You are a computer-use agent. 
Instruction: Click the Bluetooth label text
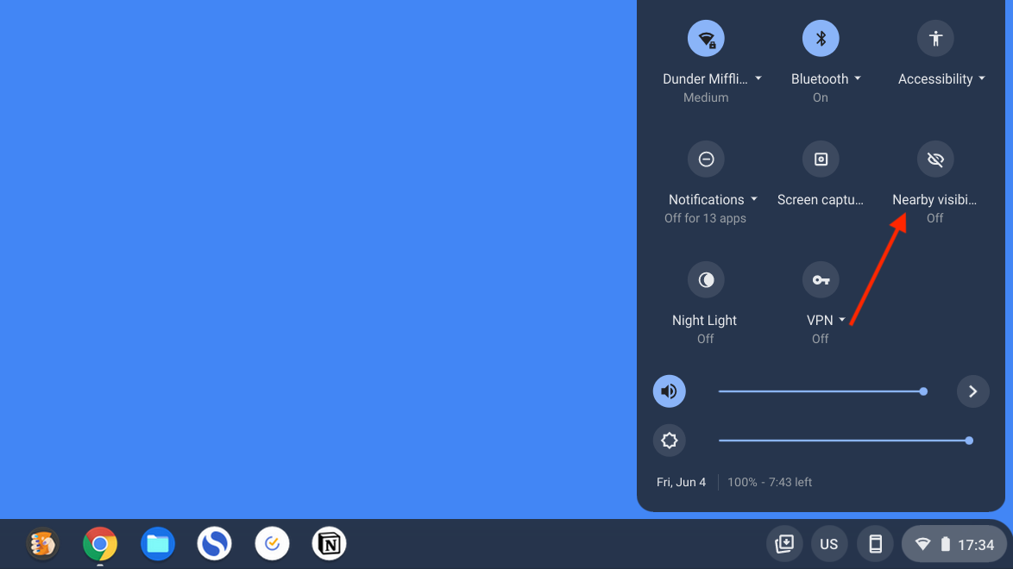click(x=820, y=78)
